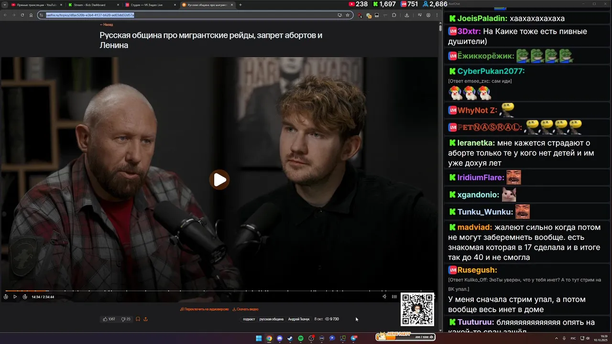Select the 'русская община' tag

pyautogui.click(x=272, y=319)
